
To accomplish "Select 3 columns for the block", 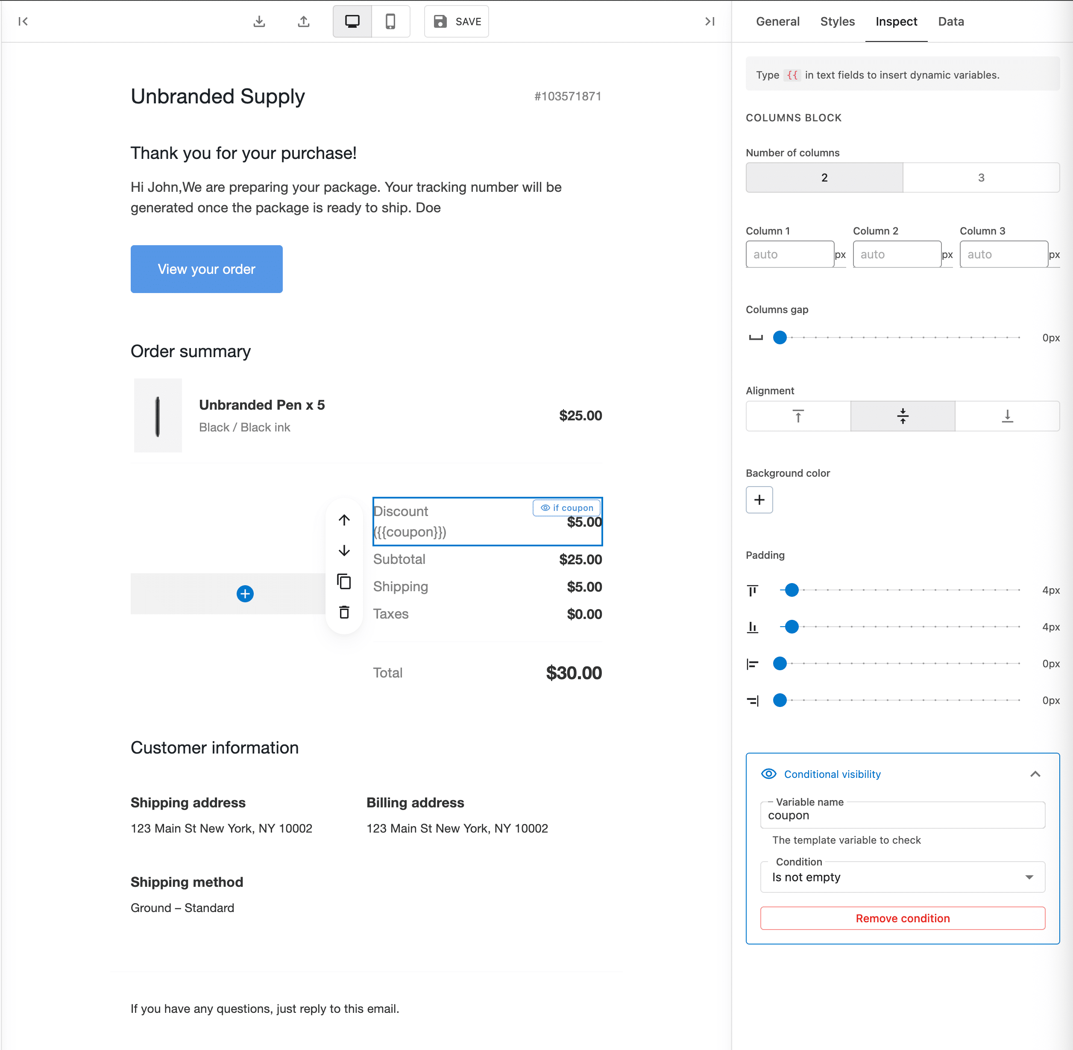I will [x=981, y=178].
